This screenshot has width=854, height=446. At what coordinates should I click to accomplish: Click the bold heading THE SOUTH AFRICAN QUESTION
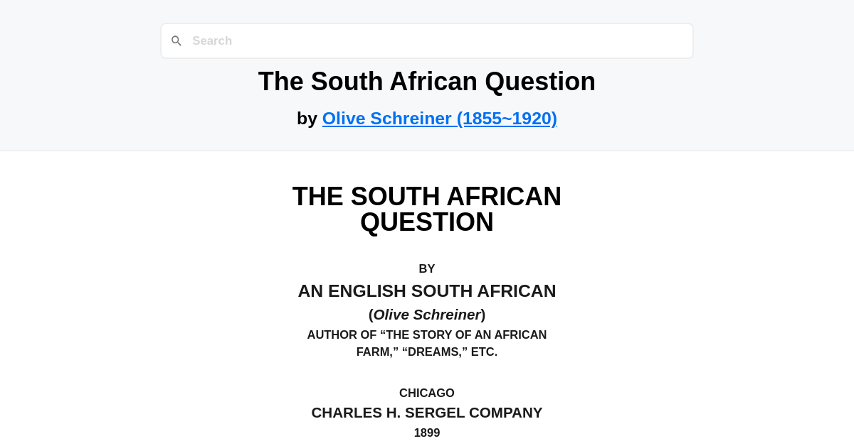pyautogui.click(x=426, y=209)
